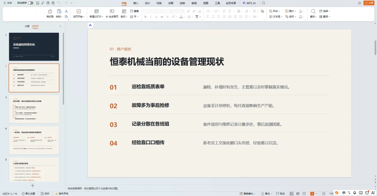The image size is (377, 196).
Task: Click the search magnifier icon in title bar
Action: [x=264, y=3]
